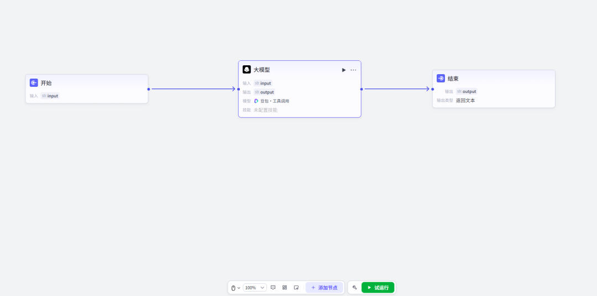Viewport: 597px width, 296px height.
Task: Select the 结束 node title
Action: pyautogui.click(x=453, y=79)
